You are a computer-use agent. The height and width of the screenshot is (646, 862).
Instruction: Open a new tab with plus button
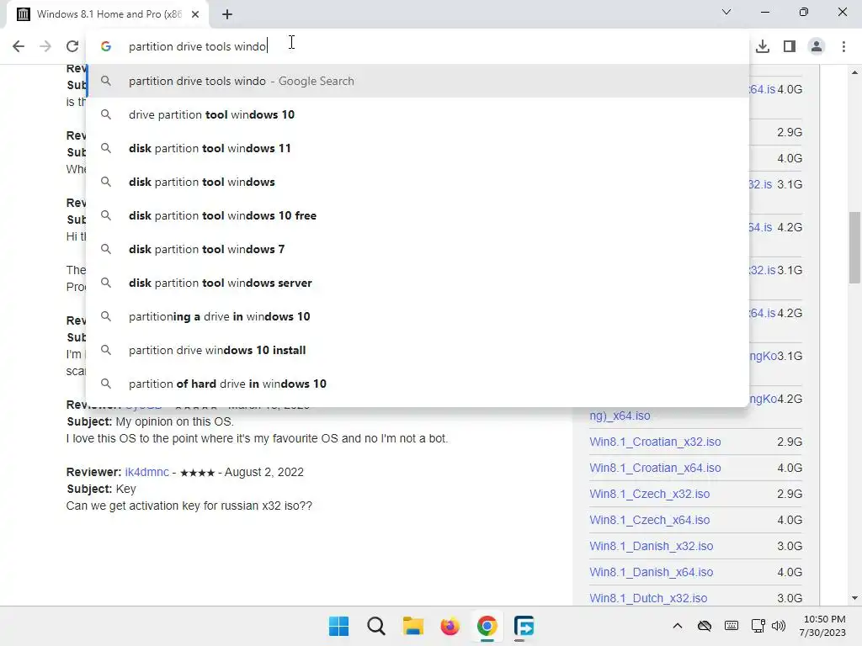tap(227, 14)
